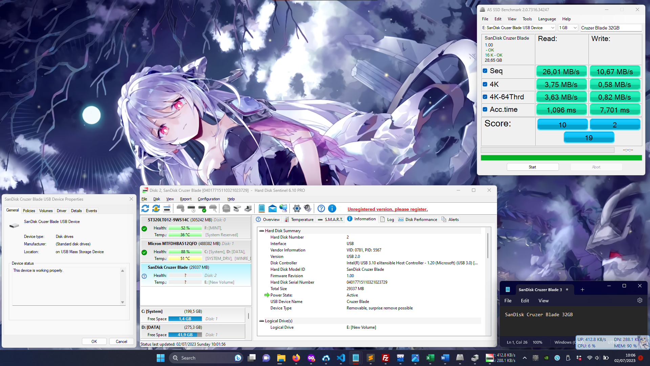The width and height of the screenshot is (650, 366).
Task: Switch to the S.M.A.R.T. tab
Action: click(330, 220)
